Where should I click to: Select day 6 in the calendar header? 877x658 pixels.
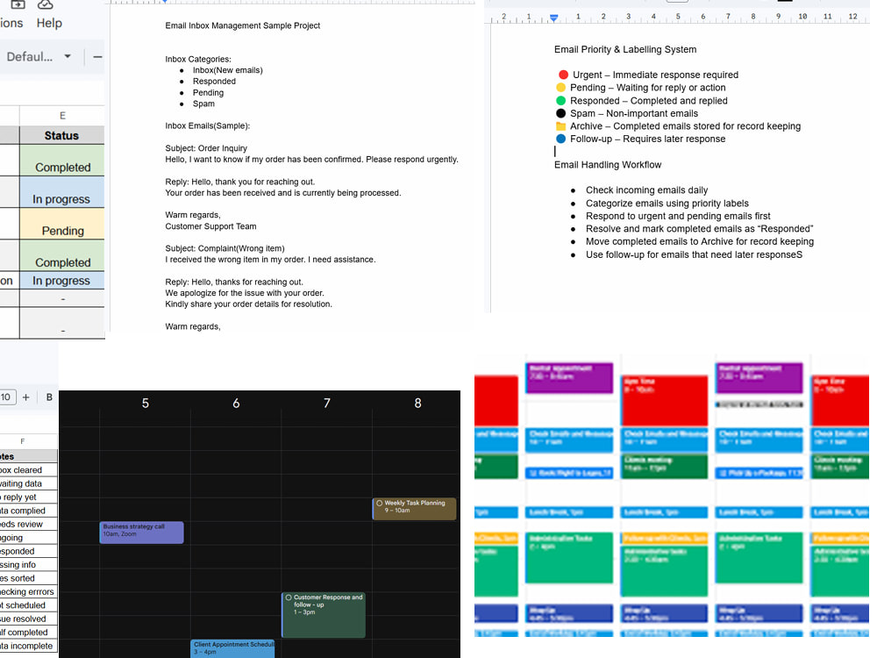click(236, 404)
